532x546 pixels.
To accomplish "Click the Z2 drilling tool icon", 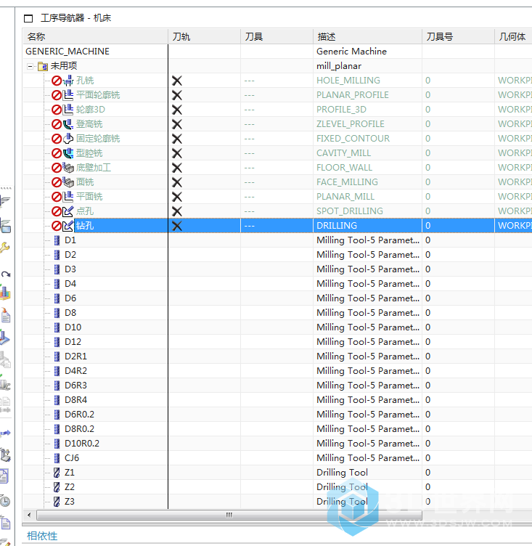I will 57,487.
